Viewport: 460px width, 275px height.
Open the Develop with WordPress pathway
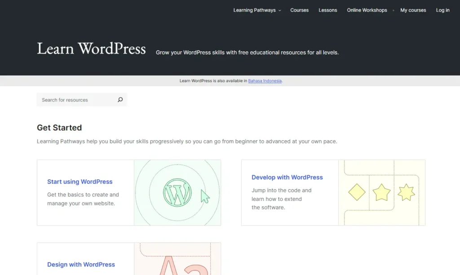287,177
